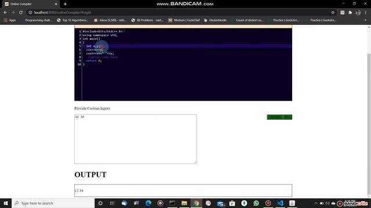Open the red record app on taskbar
This screenshot has width=371, height=208.
click(268, 203)
